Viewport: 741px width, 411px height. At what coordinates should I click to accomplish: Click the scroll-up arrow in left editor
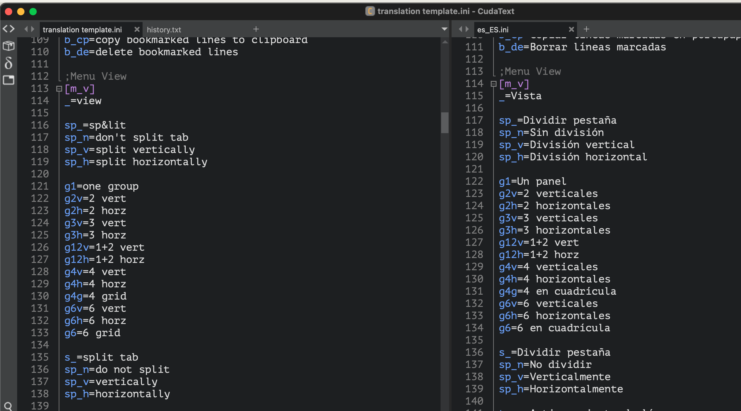tap(445, 42)
